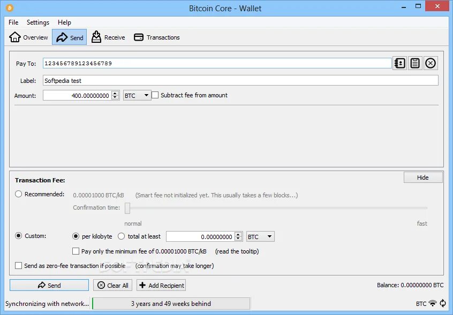Maximize the Bitcoin Core window
This screenshot has width=453, height=315.
click(418, 6)
